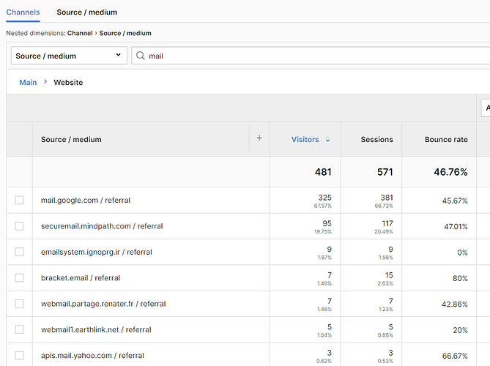Sort by the Sessions column header
The width and height of the screenshot is (490, 366).
377,139
